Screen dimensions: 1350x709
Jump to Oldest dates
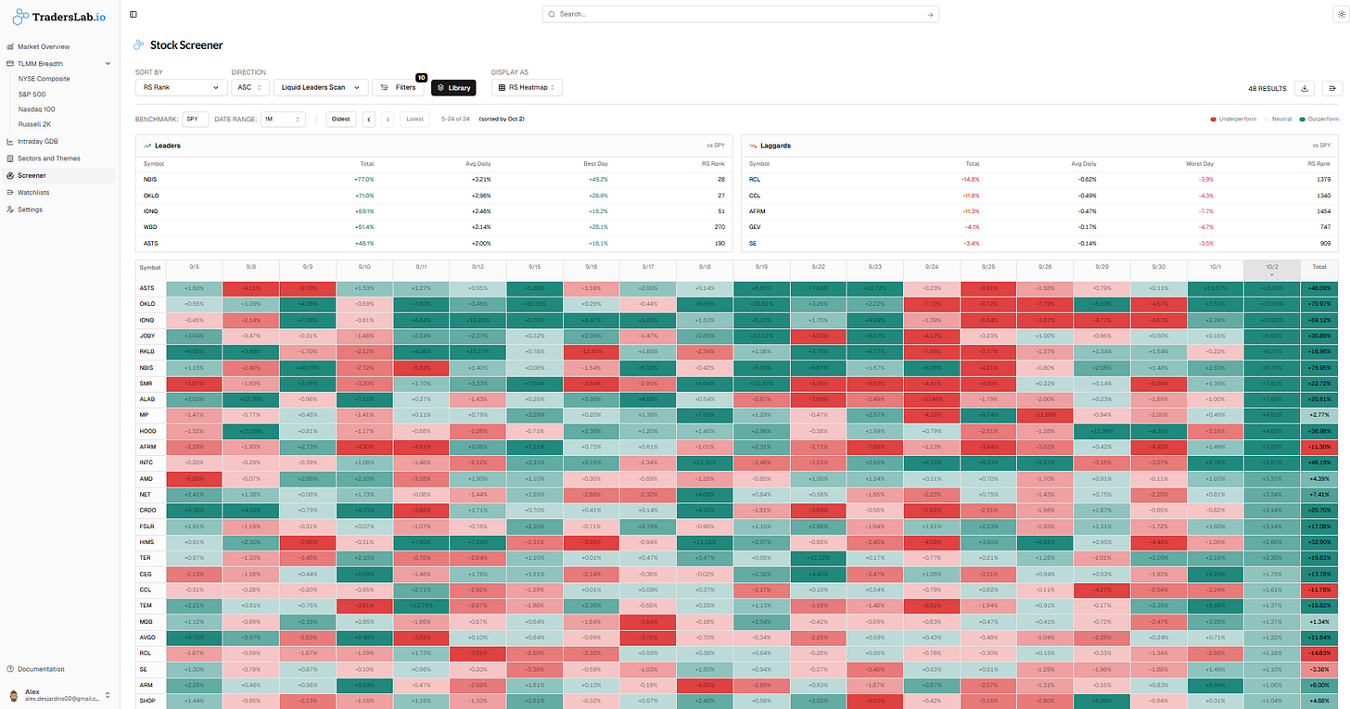tap(341, 119)
